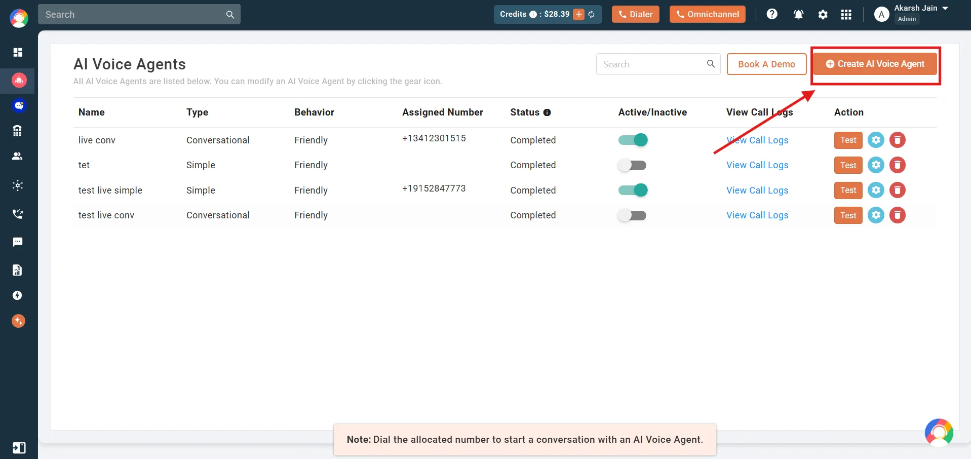This screenshot has height=459, width=971.
Task: Click the call activity icon in the sidebar
Action: (18, 214)
